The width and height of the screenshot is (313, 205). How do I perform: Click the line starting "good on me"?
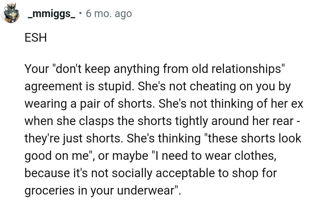click(x=150, y=156)
